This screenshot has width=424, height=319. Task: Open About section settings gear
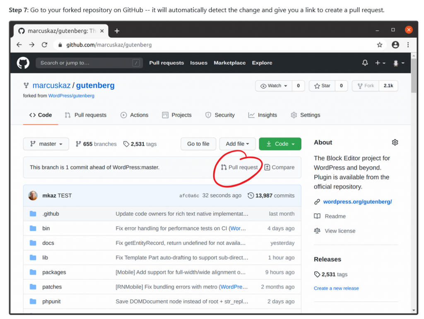tap(395, 143)
